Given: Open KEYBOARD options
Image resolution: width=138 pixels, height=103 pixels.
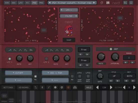Looking at the screenshot, I should tap(23, 87).
